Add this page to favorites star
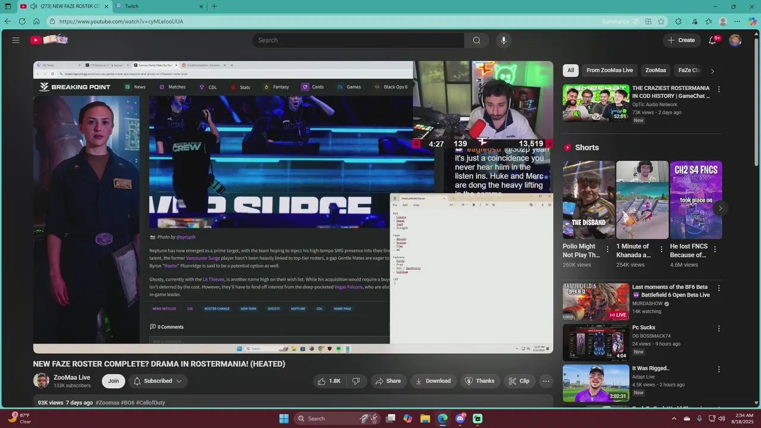Image resolution: width=761 pixels, height=428 pixels. 661,21
